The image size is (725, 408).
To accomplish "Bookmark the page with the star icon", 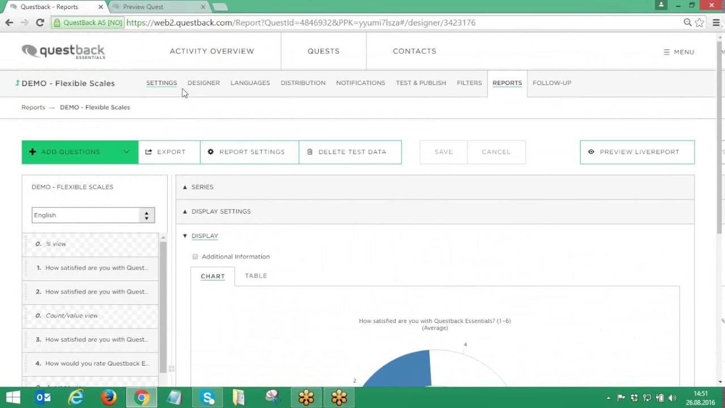I will (x=700, y=23).
